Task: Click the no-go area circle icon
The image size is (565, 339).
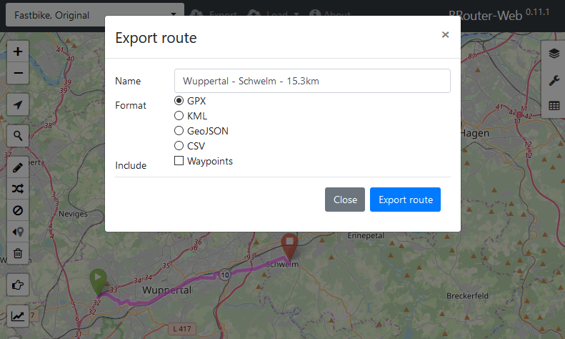Action: point(18,210)
